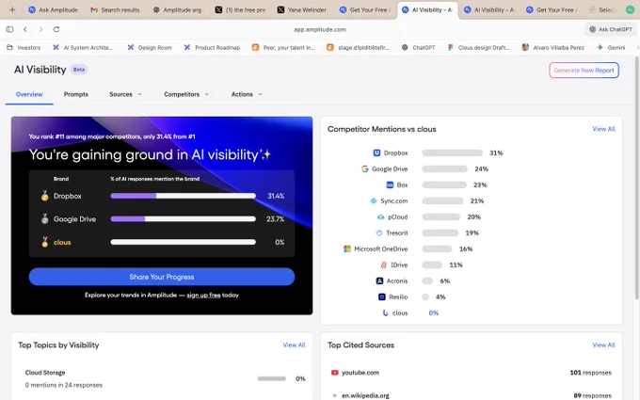This screenshot has height=400, width=640.
Task: Click the Tresorit logo icon
Action: 378,233
